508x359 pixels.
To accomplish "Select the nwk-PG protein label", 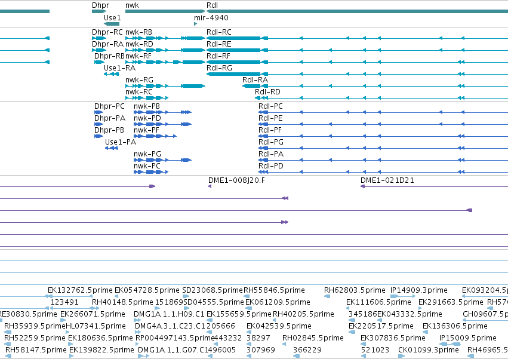I will pos(147,154).
